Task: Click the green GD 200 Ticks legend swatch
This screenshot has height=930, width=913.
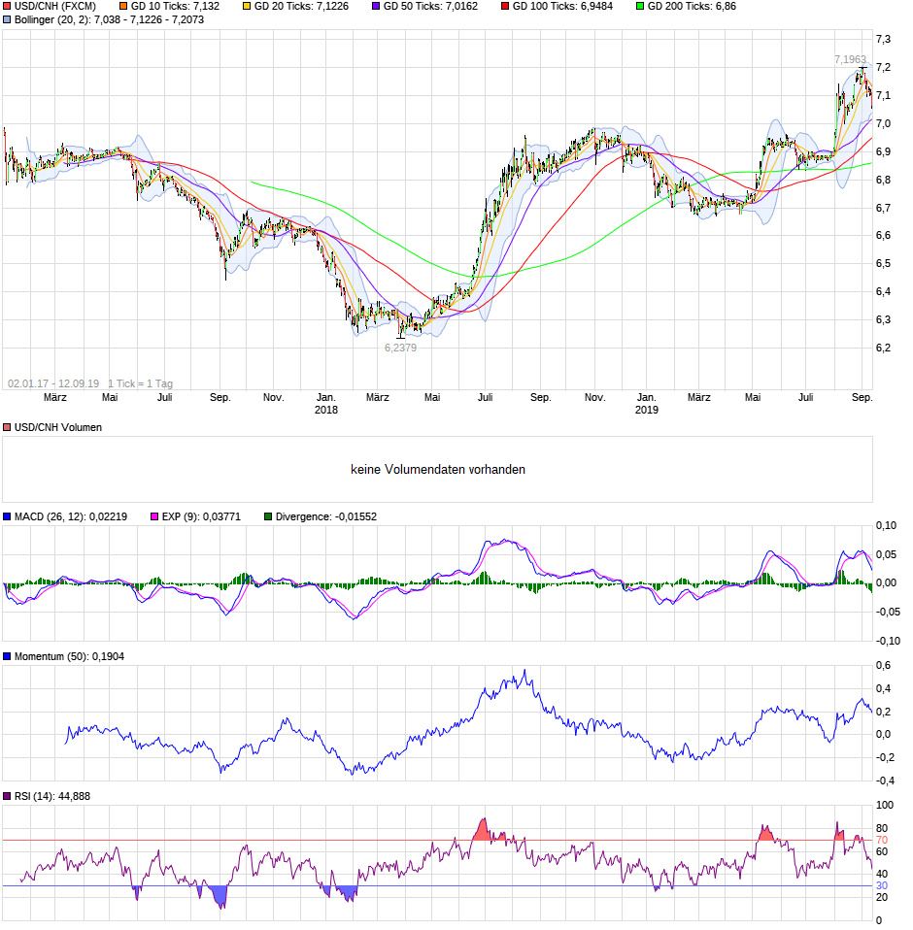Action: pyautogui.click(x=640, y=7)
